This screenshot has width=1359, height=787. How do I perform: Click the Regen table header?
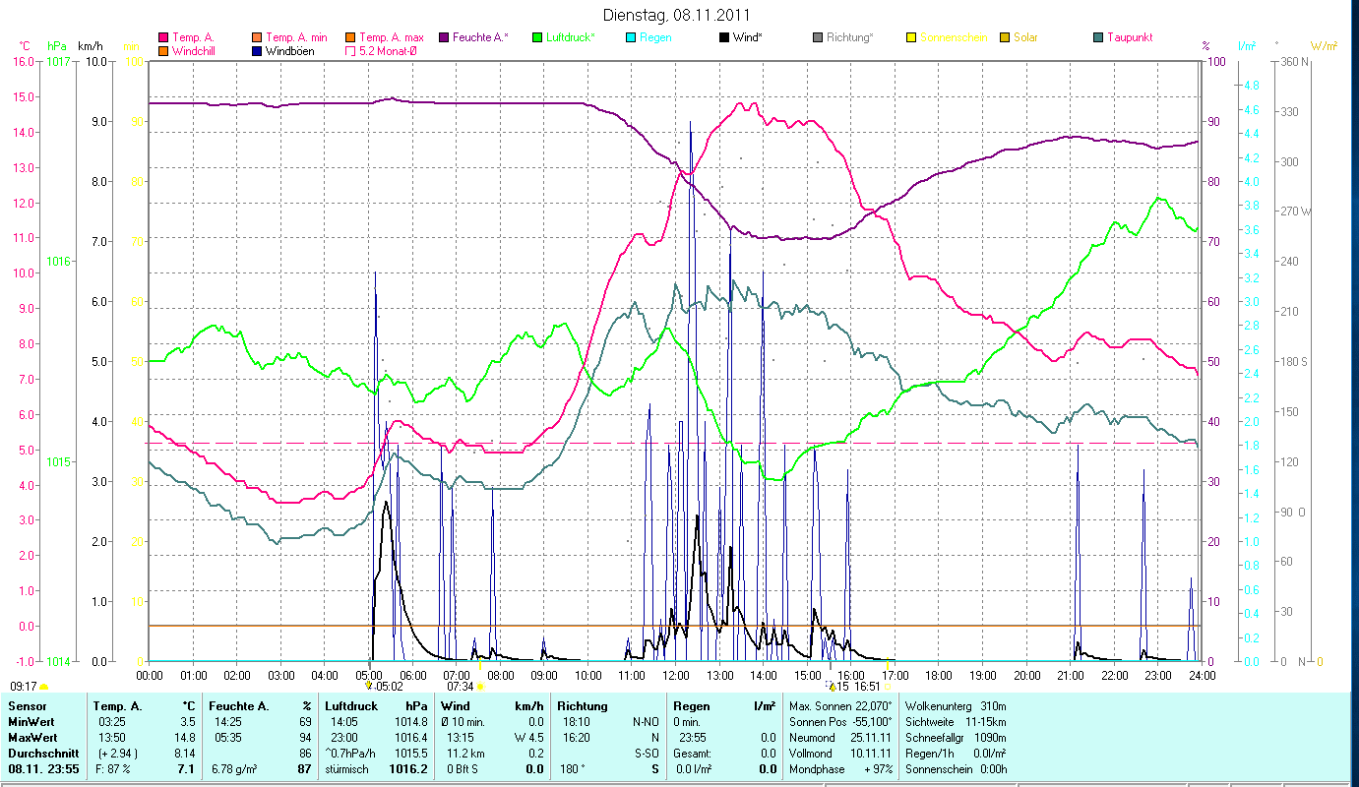[x=693, y=706]
